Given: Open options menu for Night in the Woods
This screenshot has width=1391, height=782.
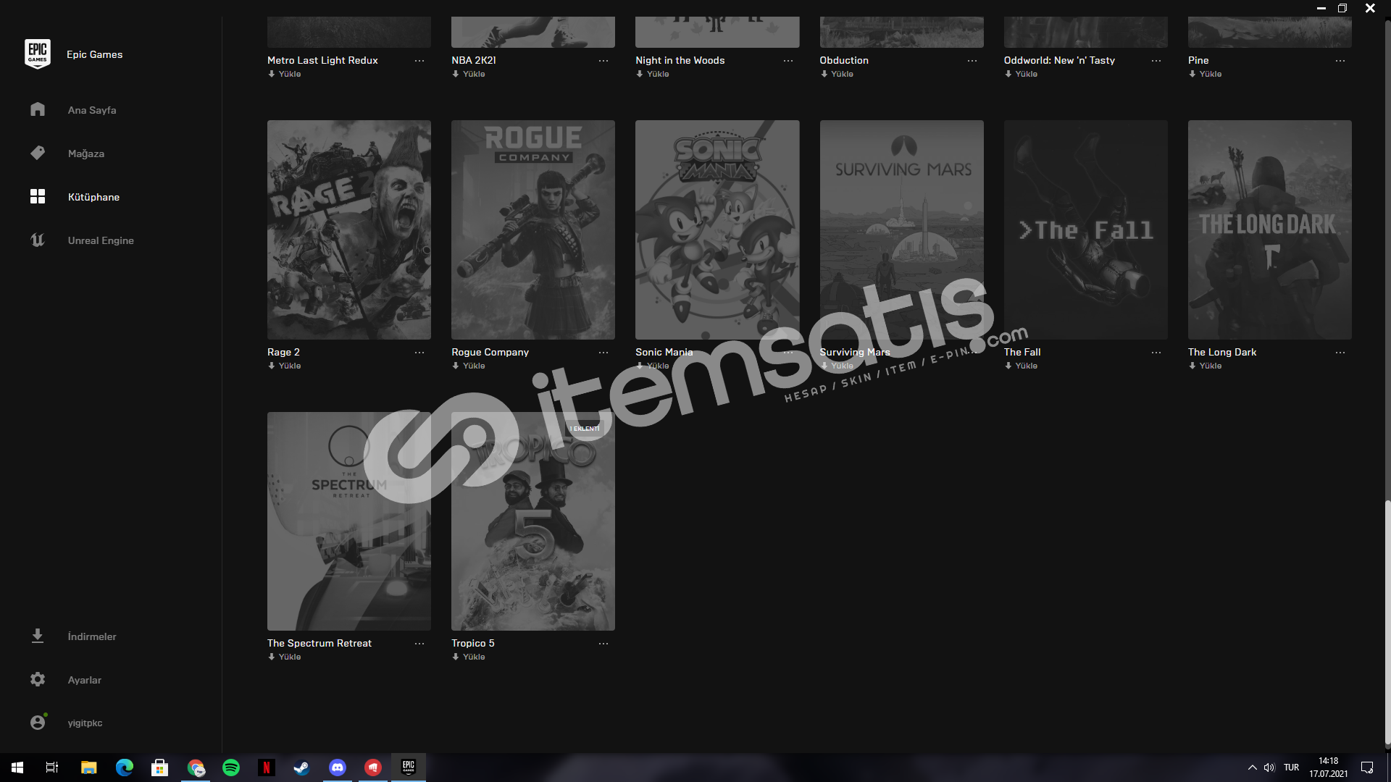Looking at the screenshot, I should point(788,61).
